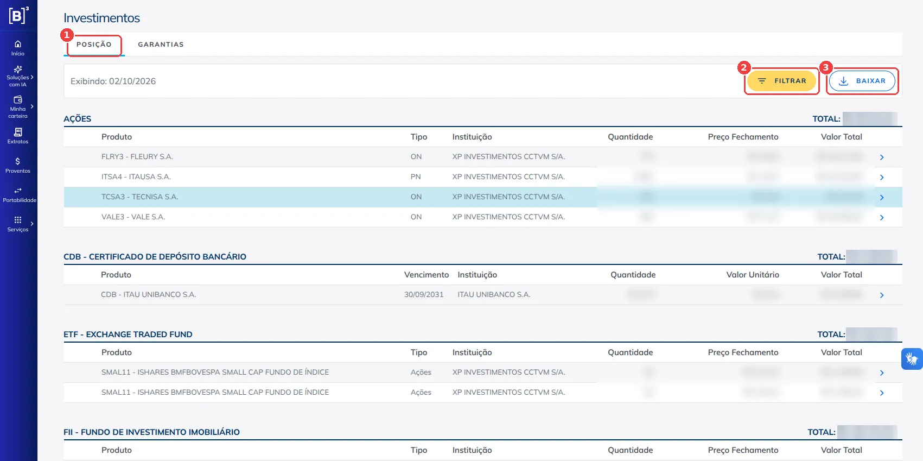This screenshot has height=461, width=923.
Task: Click the 30/09/2031 maturity date
Action: (x=424, y=294)
